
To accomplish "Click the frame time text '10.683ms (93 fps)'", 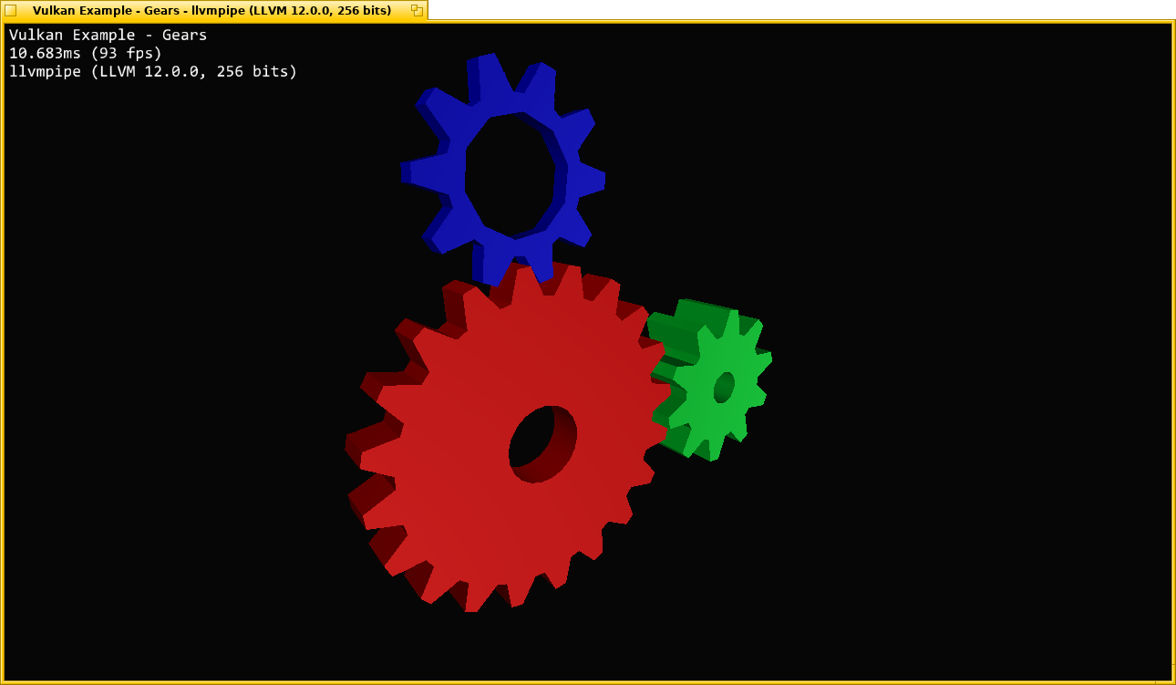I will [86, 53].
